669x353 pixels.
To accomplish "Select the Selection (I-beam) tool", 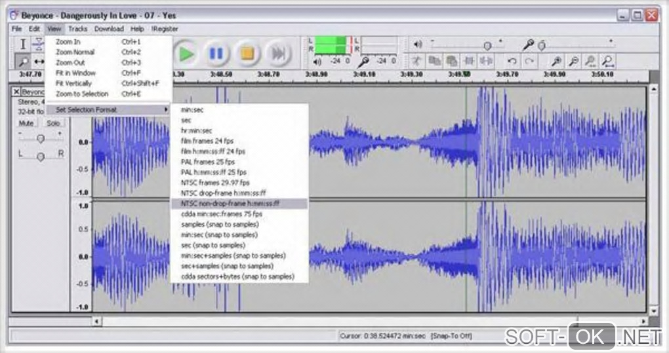I will tap(23, 44).
